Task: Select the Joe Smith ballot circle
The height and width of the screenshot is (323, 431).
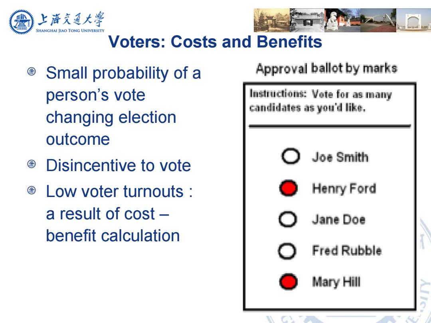Action: tap(291, 156)
